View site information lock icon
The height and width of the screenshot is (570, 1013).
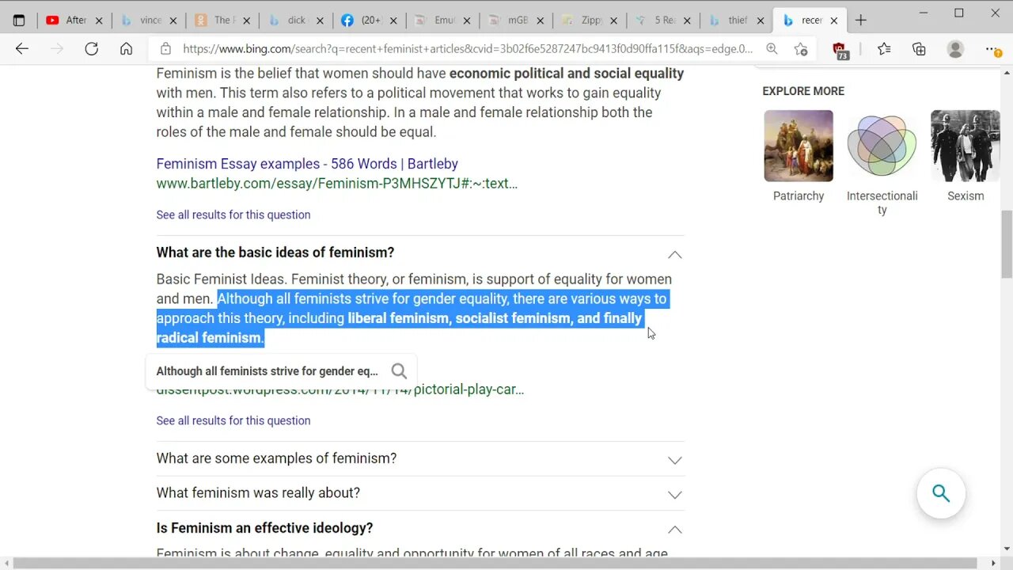coord(165,49)
